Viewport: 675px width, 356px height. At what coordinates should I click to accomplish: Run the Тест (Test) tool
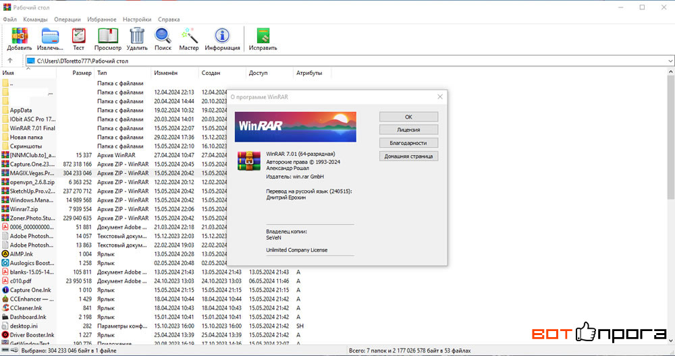pos(78,36)
